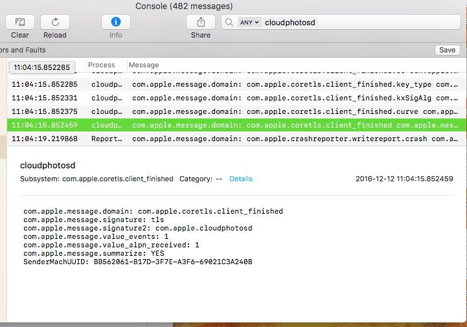This screenshot has height=327, width=467.
Task: Toggle the Info inspector button
Action: pos(115,22)
